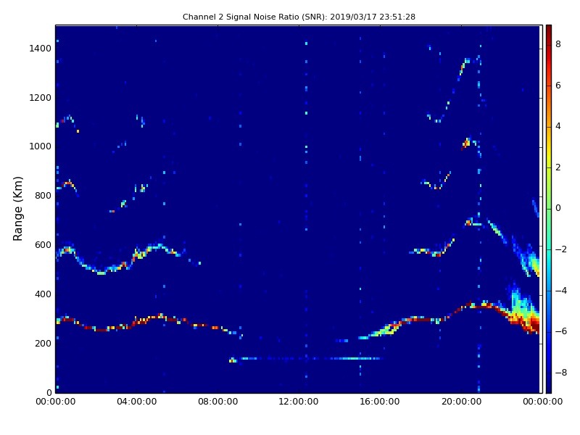The image size is (580, 435).
Task: Click the 400 range tick label
Action: 43,294
